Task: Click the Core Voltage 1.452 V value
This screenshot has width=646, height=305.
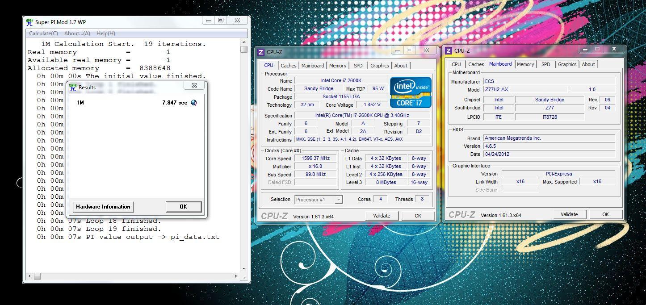Action: click(x=372, y=105)
